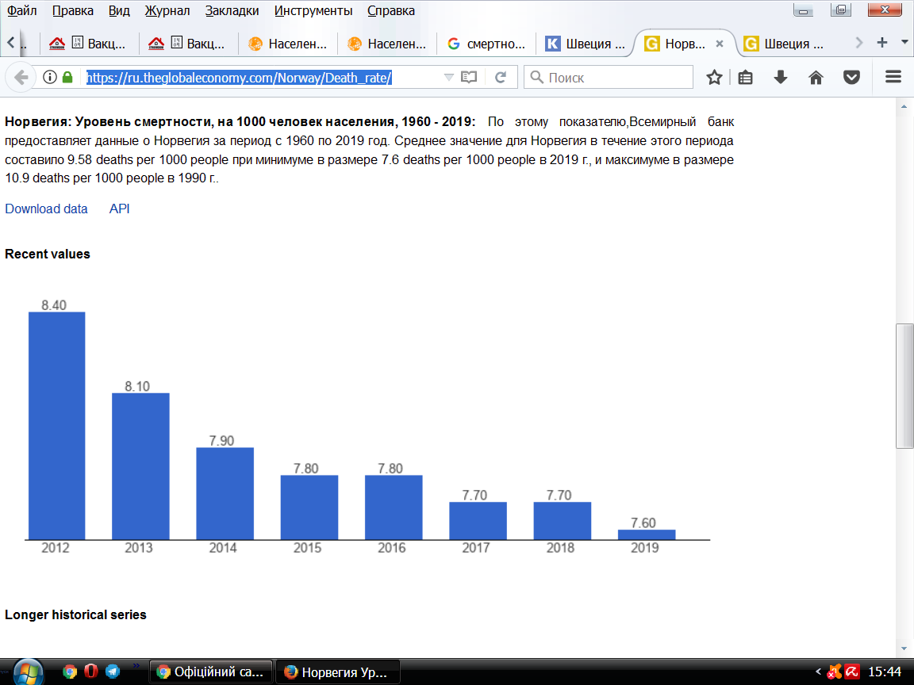Bookmark this page with the star icon
The image size is (914, 685).
click(x=714, y=78)
